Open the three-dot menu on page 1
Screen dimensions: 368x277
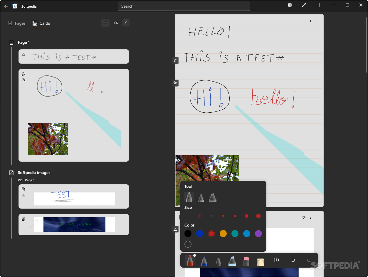click(x=317, y=21)
